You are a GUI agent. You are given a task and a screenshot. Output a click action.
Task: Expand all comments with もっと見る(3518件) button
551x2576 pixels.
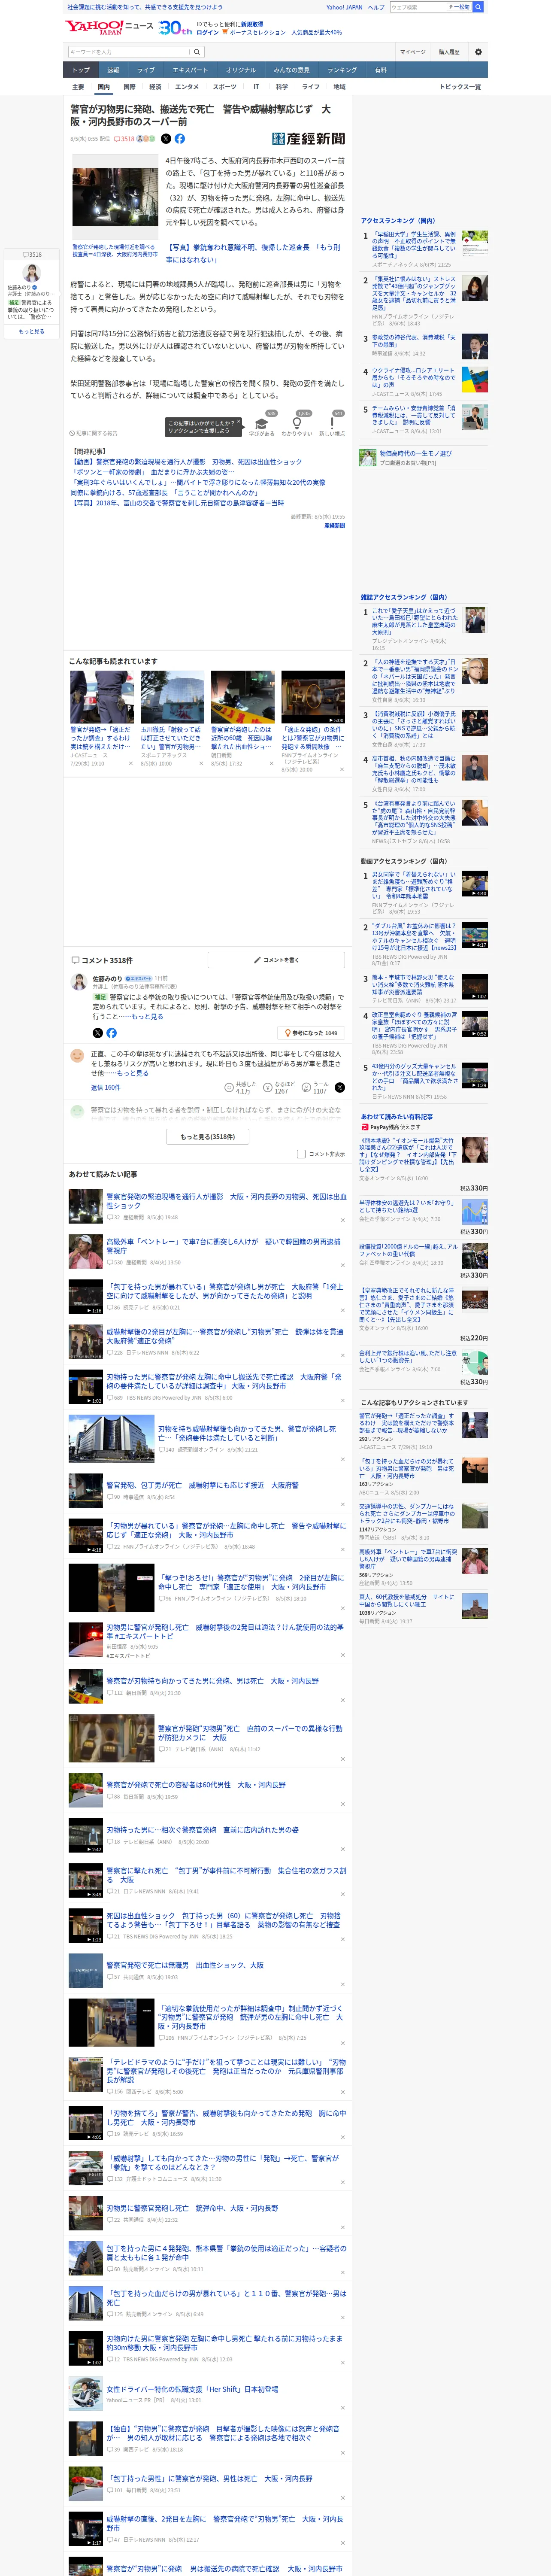(x=208, y=1136)
